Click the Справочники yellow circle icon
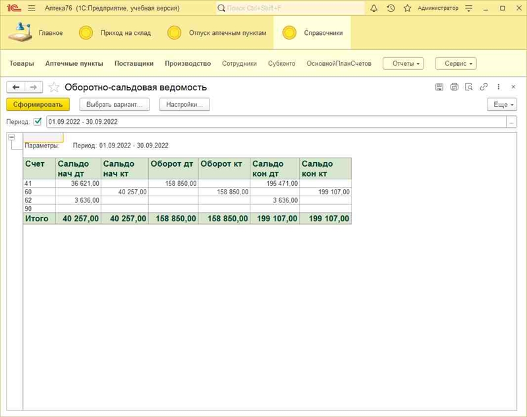527x417 pixels. pyautogui.click(x=289, y=33)
